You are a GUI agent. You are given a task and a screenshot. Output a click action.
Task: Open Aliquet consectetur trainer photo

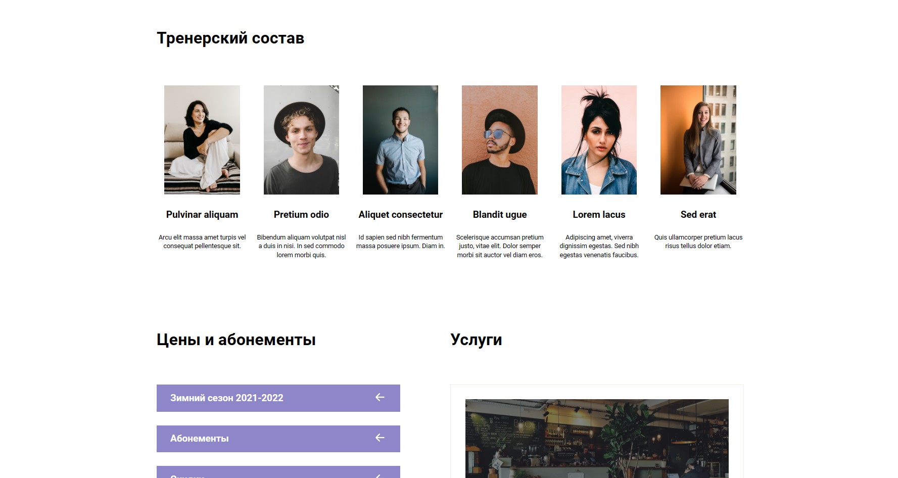point(400,140)
